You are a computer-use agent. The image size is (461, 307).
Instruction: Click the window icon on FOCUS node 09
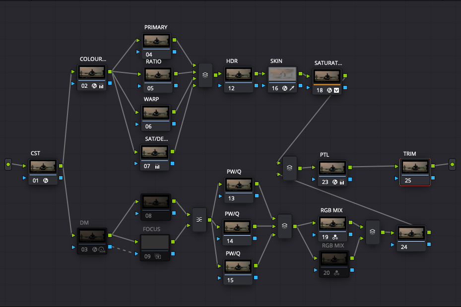click(x=158, y=257)
